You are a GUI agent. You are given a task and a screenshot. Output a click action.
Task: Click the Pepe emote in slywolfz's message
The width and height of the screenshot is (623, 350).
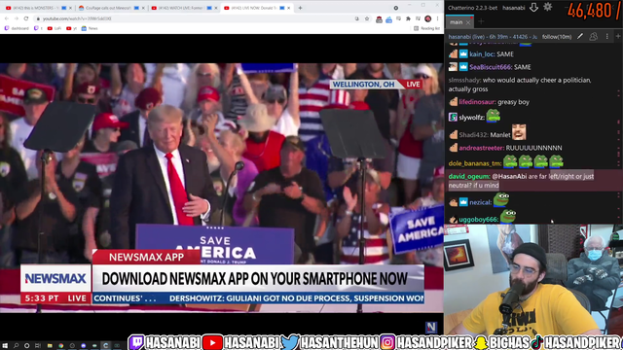[493, 116]
